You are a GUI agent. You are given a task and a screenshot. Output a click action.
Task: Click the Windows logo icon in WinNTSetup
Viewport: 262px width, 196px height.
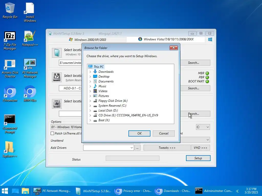point(210,40)
